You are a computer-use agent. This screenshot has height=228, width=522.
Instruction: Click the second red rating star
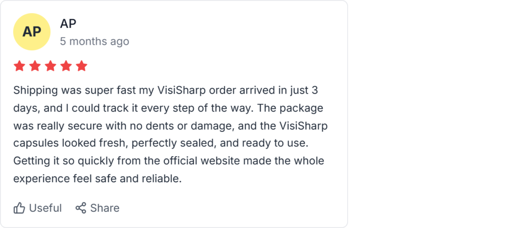pyautogui.click(x=35, y=66)
